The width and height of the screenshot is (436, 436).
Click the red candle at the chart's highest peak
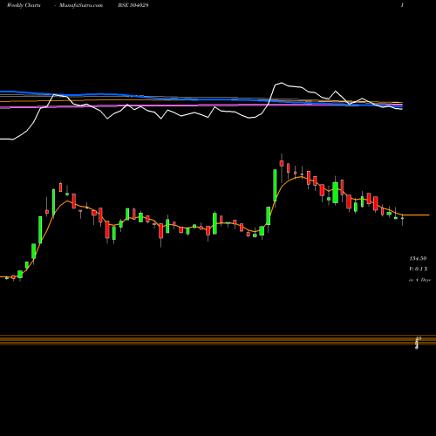coord(282,163)
